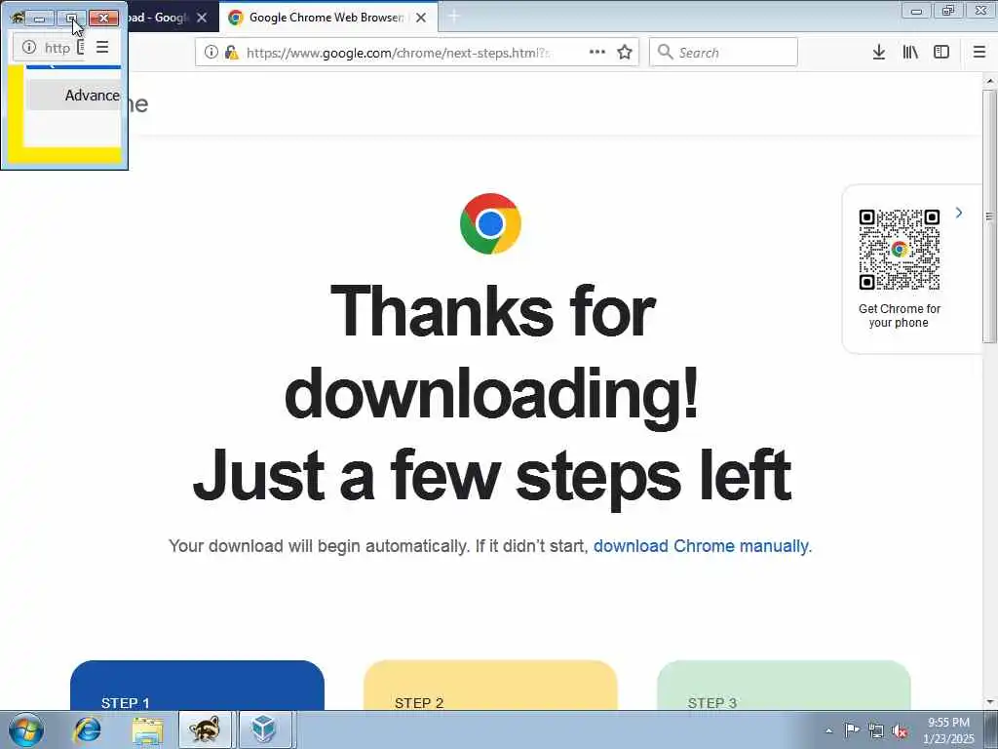Click the muted volume tray icon
This screenshot has width=998, height=749.
(900, 730)
